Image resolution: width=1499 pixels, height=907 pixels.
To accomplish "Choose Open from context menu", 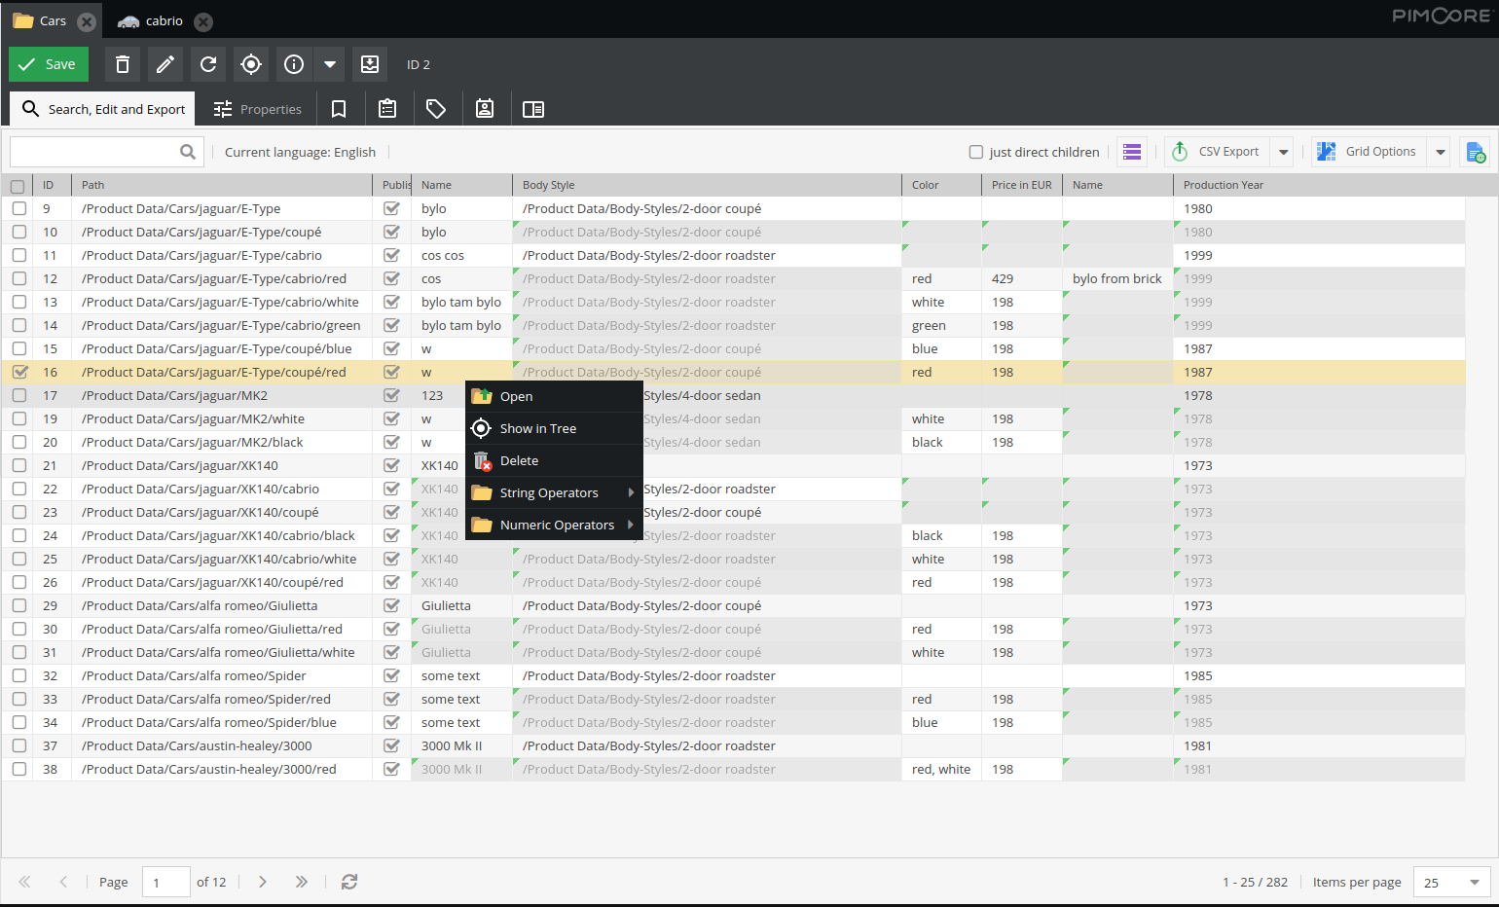I will tap(555, 396).
